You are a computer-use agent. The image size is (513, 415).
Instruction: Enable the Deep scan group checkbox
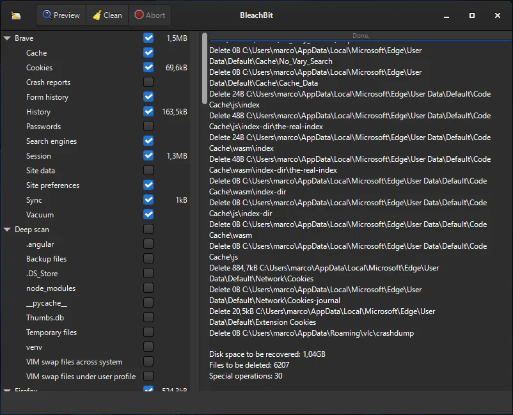tap(148, 230)
